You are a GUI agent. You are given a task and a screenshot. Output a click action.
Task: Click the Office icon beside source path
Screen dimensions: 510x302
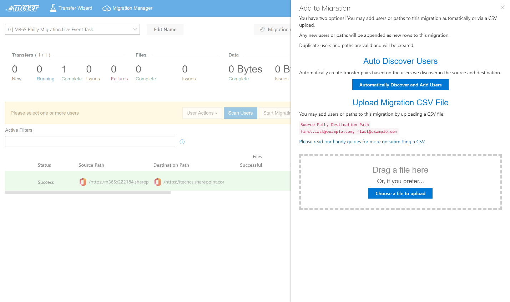click(x=83, y=182)
